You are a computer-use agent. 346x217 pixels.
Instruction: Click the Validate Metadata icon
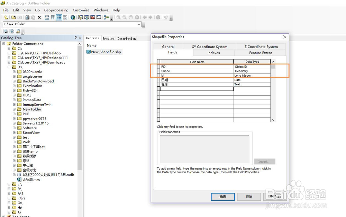[6, 32]
